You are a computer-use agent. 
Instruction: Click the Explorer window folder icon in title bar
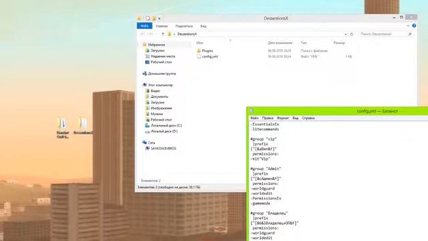tap(139, 18)
